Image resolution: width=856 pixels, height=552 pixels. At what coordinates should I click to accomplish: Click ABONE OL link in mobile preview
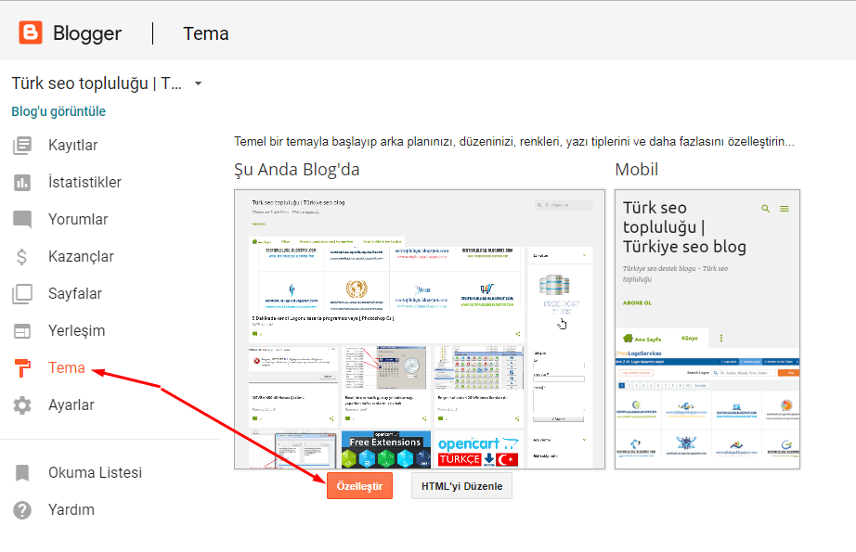pyautogui.click(x=637, y=302)
